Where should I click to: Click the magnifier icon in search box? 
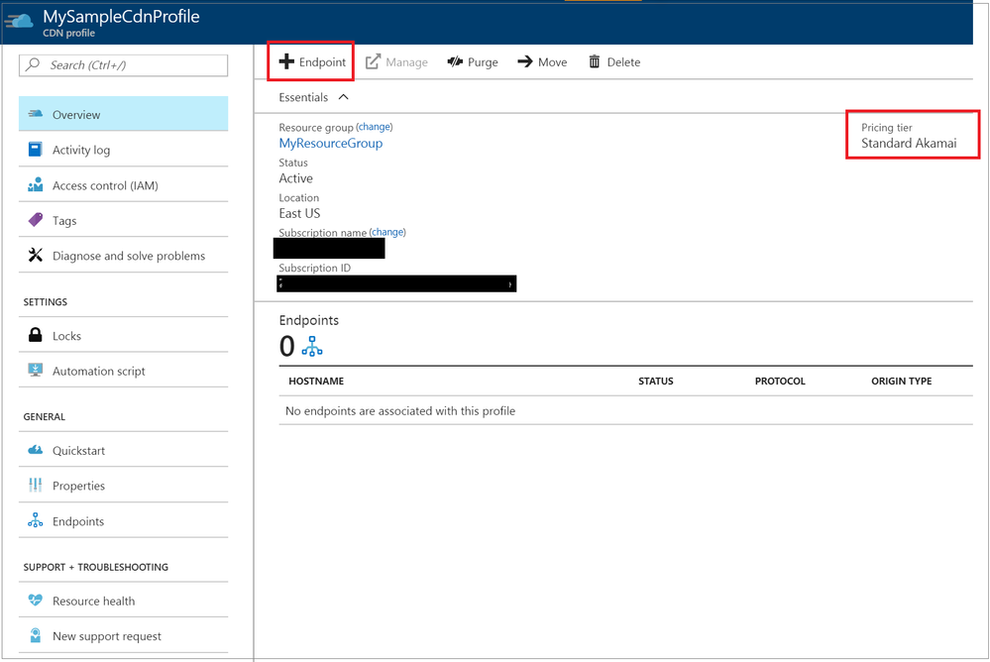[x=33, y=64]
